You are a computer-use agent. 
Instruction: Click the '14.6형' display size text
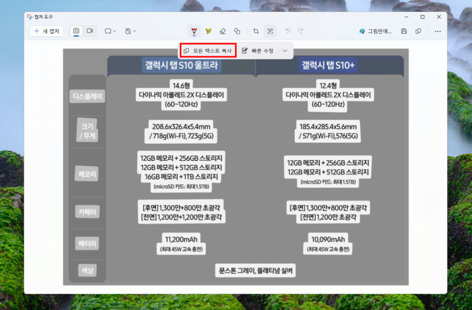(181, 85)
